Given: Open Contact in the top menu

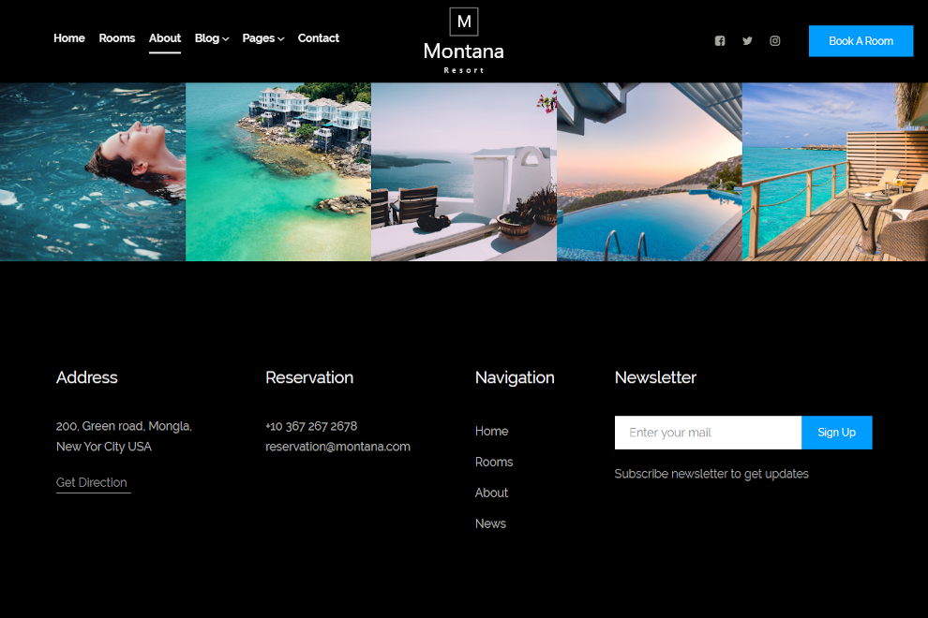Looking at the screenshot, I should click(x=319, y=38).
